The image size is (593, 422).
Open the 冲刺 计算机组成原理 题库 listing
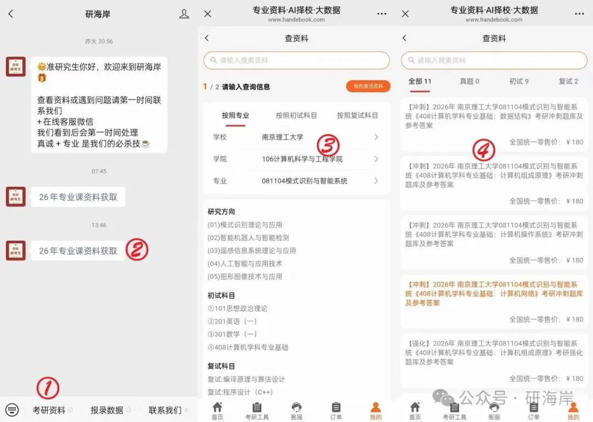pos(494,184)
